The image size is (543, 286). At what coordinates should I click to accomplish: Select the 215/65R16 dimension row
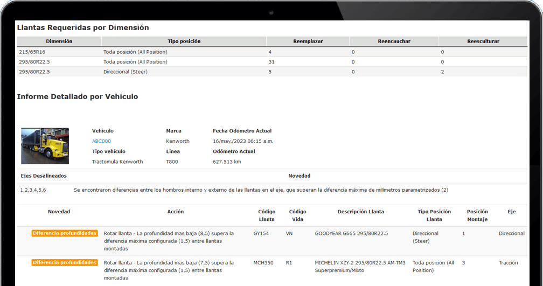(32, 52)
